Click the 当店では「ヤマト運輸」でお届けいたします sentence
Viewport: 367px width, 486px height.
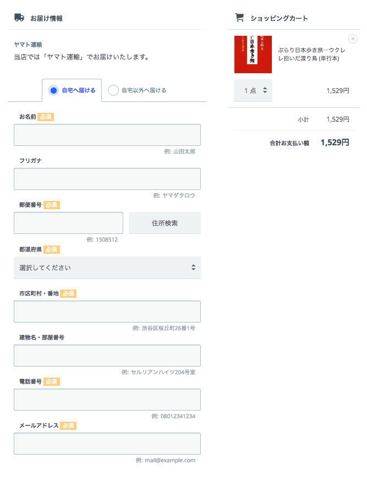81,57
